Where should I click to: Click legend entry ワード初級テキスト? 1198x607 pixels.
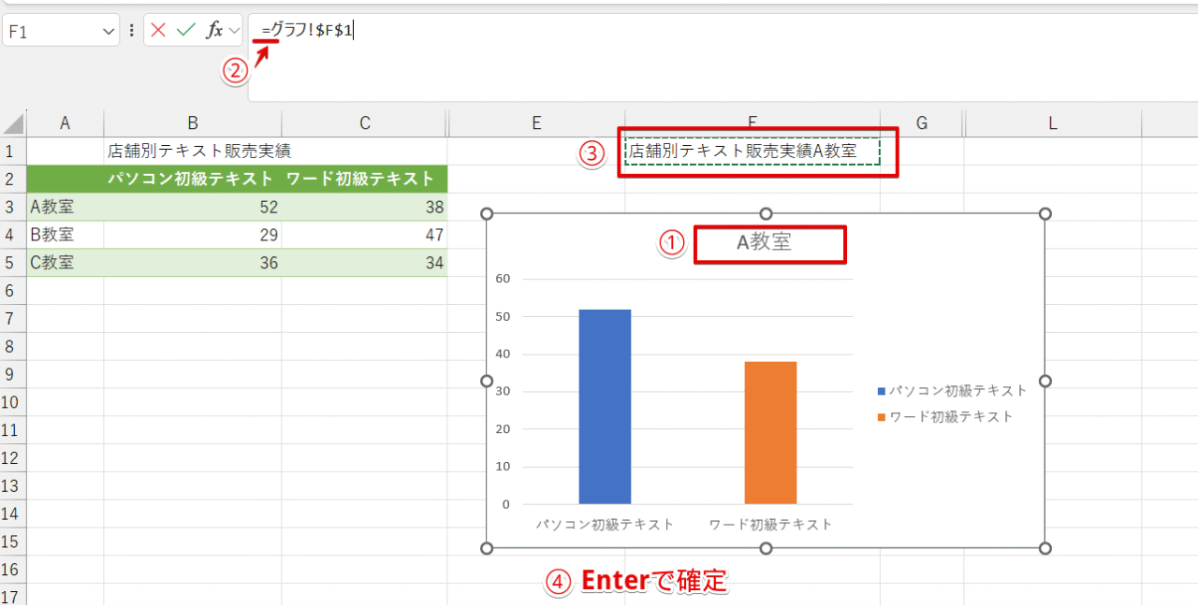[945, 417]
